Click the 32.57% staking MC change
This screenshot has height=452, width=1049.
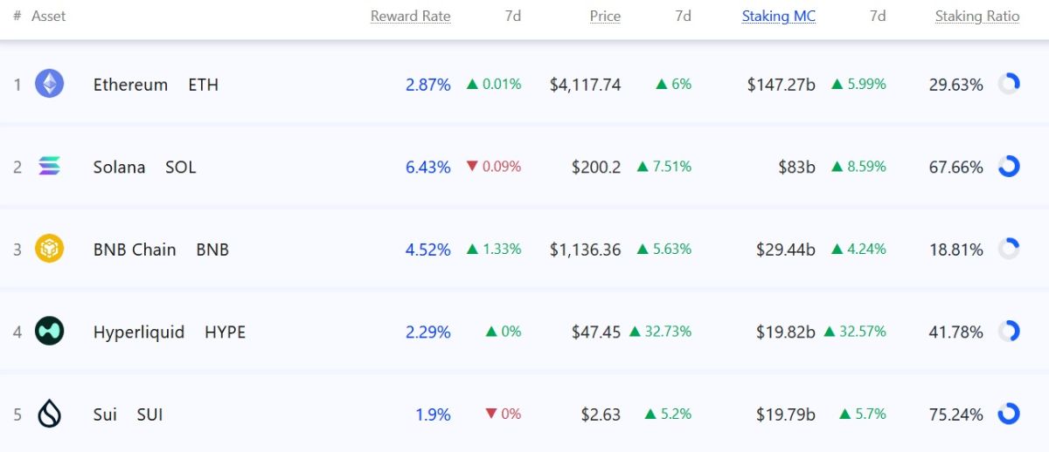(x=855, y=332)
